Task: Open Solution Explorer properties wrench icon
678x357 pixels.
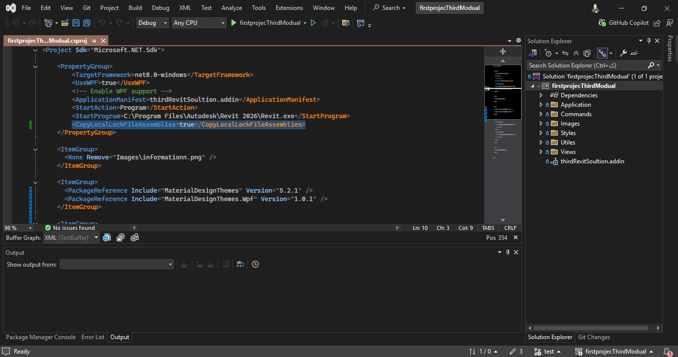Action: (x=623, y=53)
